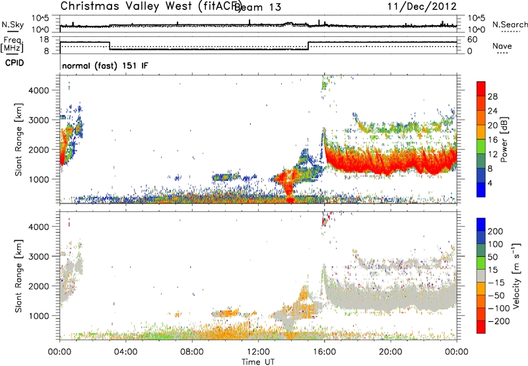Click the blue swatch of the Power colorbar
This screenshot has width=528, height=366.
point(481,190)
